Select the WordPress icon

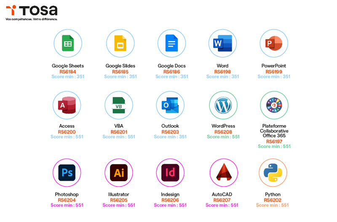pos(223,105)
